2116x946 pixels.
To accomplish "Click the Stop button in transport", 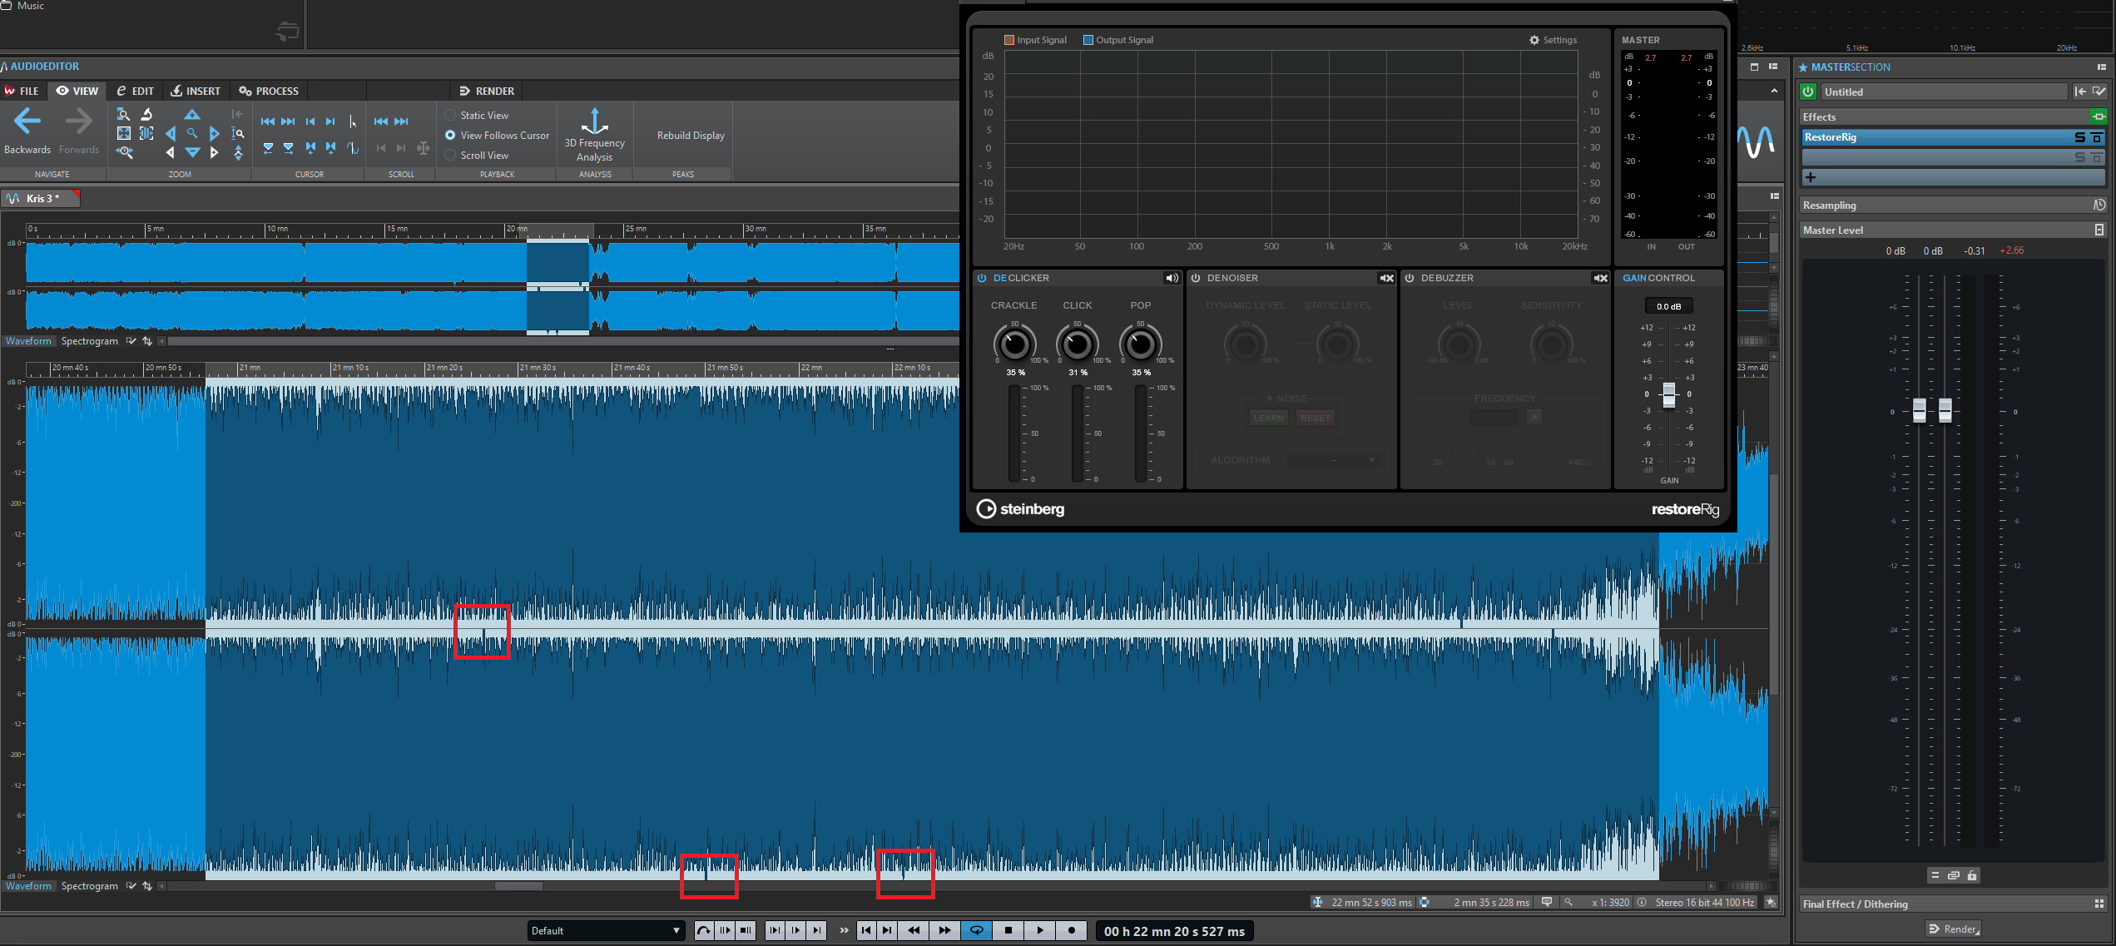I will point(1008,930).
